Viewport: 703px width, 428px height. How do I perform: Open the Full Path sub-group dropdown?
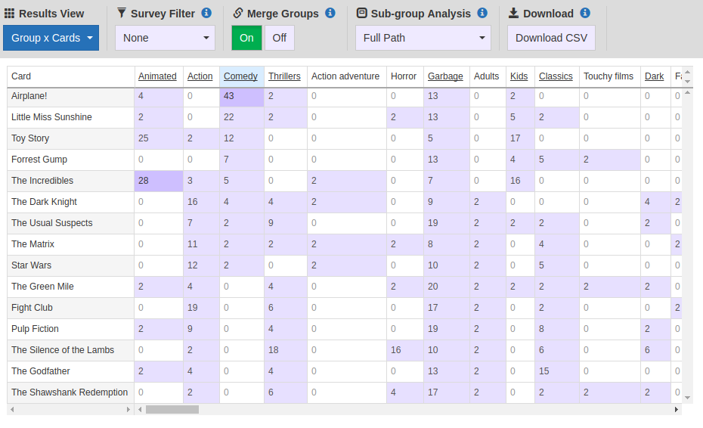point(423,38)
